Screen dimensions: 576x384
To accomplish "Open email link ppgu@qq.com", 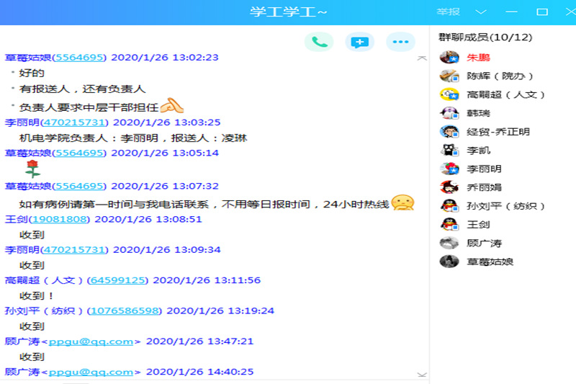I will click(x=90, y=341).
